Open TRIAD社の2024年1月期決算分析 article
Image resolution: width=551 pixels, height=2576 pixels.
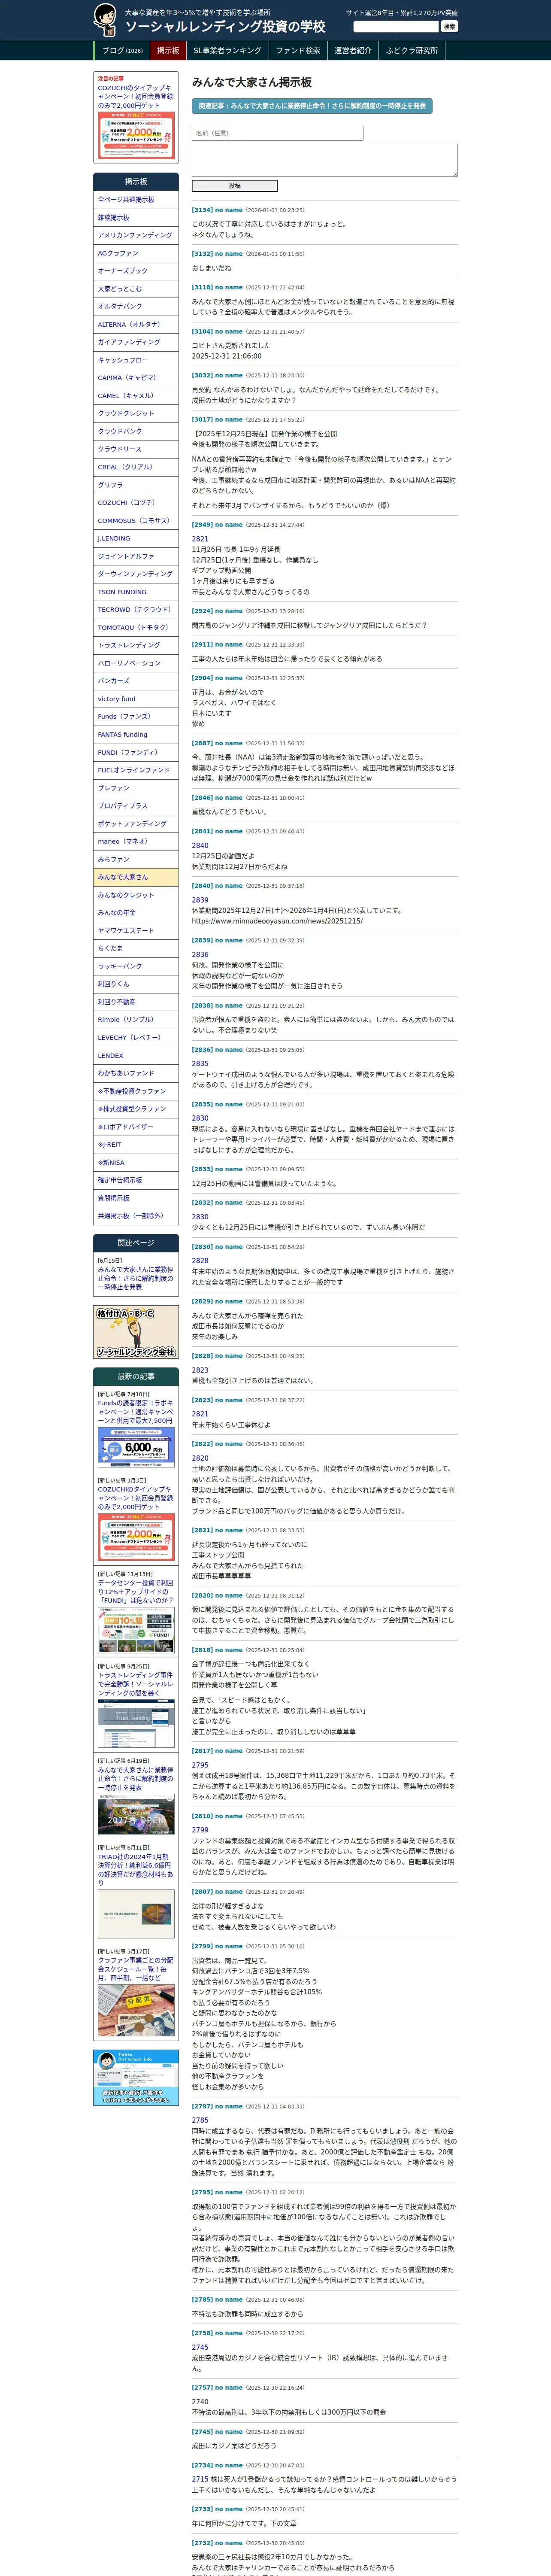click(135, 1870)
